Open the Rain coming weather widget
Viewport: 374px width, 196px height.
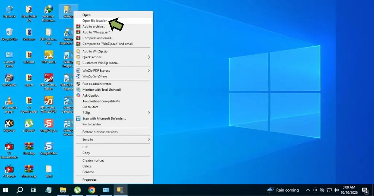[283, 190]
